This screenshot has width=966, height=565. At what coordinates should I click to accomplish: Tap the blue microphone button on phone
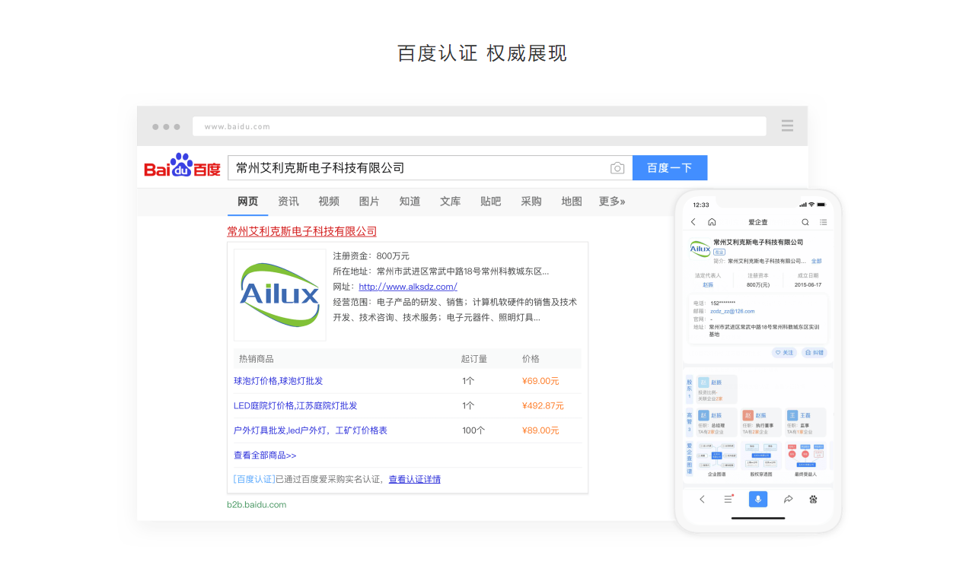757,499
